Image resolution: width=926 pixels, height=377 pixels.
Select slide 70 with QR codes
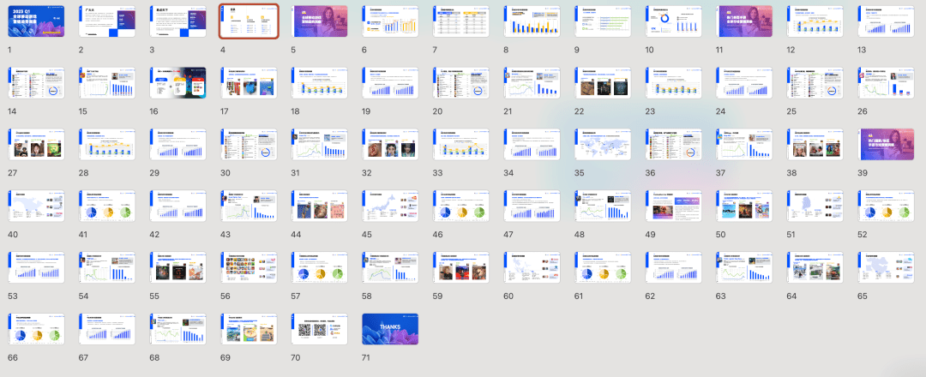click(319, 329)
